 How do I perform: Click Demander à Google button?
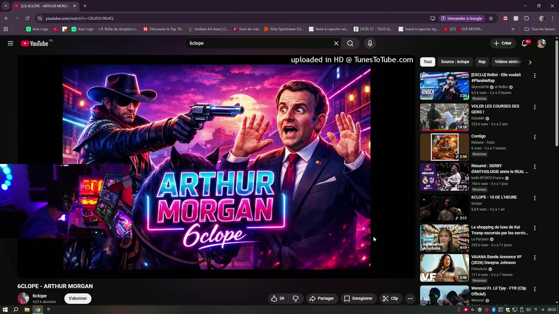461,18
